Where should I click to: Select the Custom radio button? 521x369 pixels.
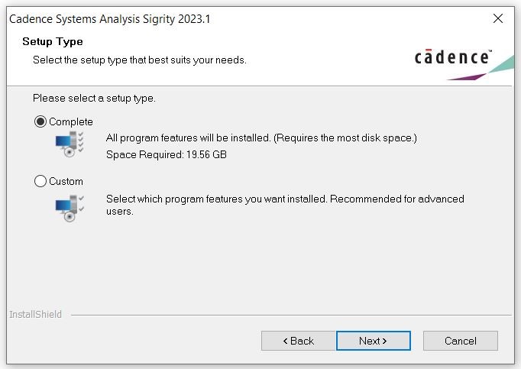pos(40,181)
